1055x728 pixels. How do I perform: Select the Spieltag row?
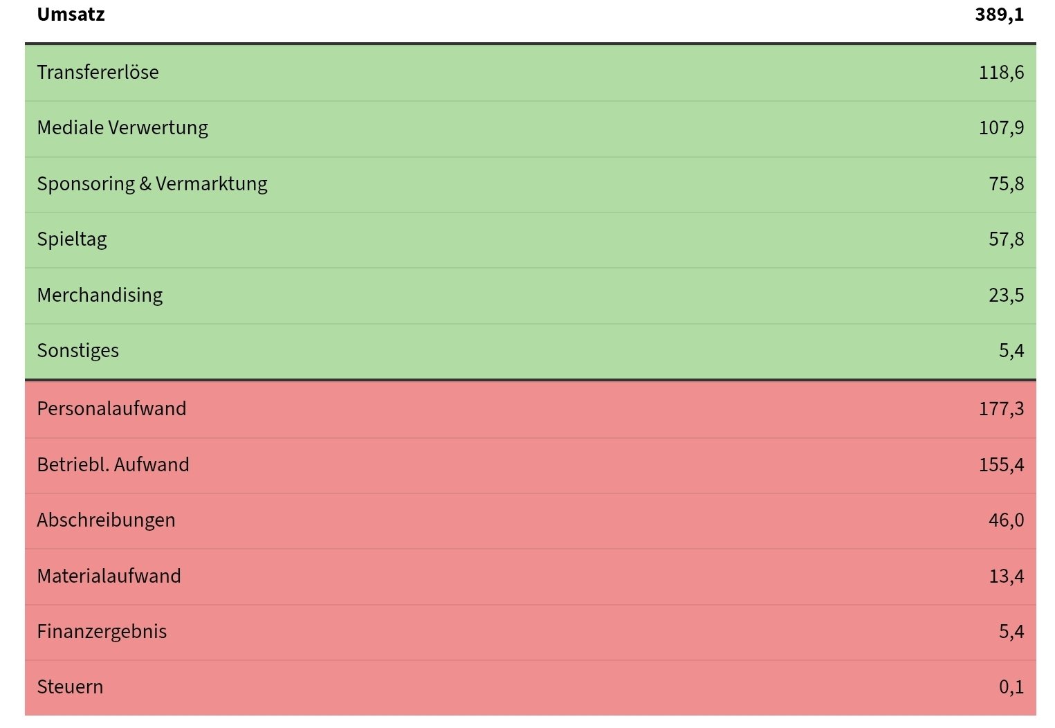(x=531, y=240)
